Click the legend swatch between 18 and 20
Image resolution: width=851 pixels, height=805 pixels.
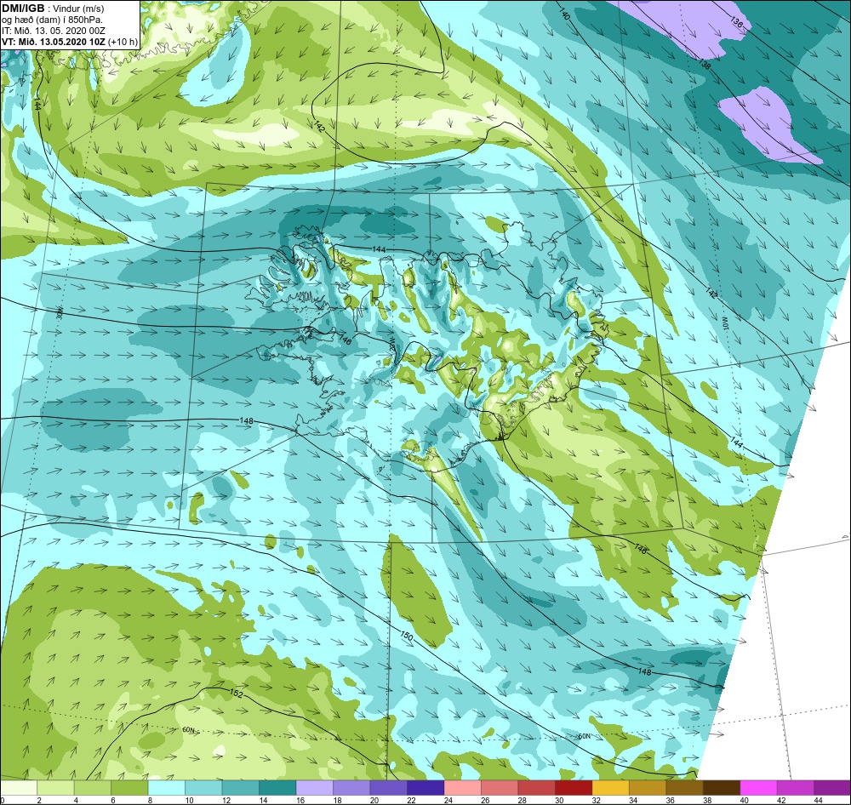point(351,788)
